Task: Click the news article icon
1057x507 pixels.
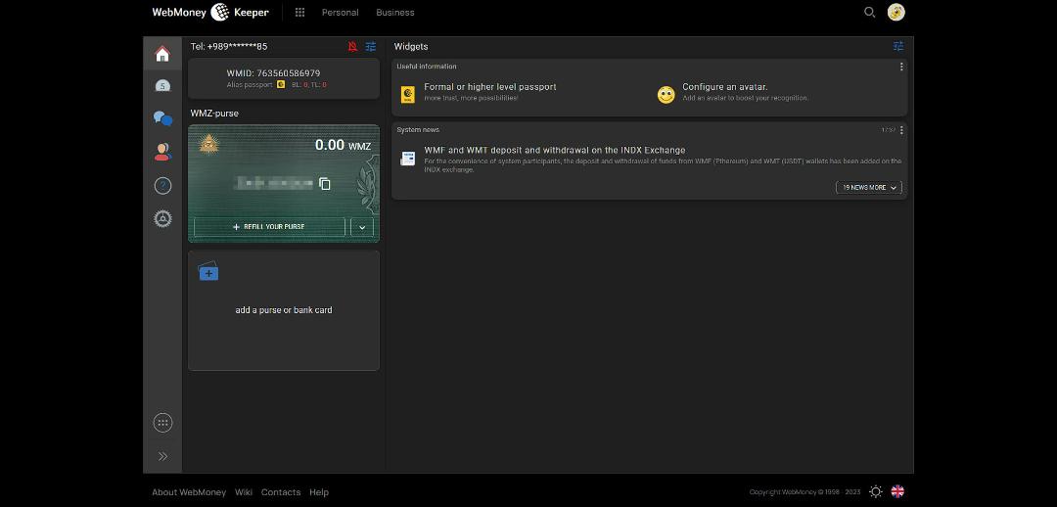Action: 407,159
